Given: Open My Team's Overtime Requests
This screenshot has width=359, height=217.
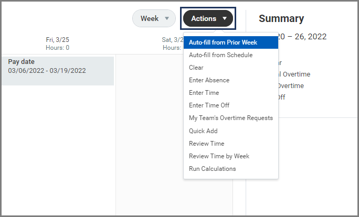Looking at the screenshot, I should click(230, 118).
